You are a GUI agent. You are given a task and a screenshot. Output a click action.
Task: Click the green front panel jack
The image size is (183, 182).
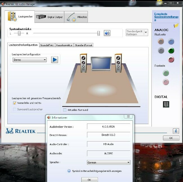tap(166, 73)
